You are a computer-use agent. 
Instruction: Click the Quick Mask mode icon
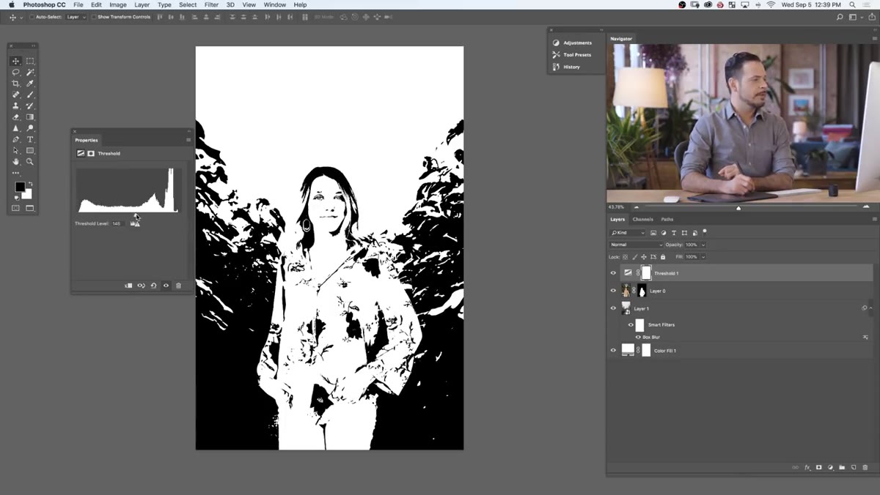[x=16, y=208]
